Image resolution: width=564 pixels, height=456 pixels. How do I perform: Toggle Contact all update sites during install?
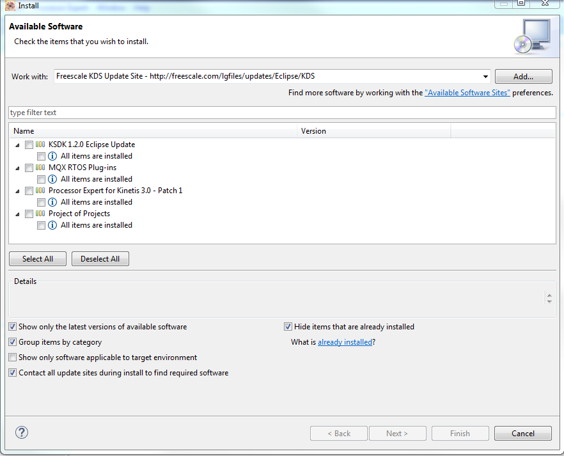tap(13, 373)
